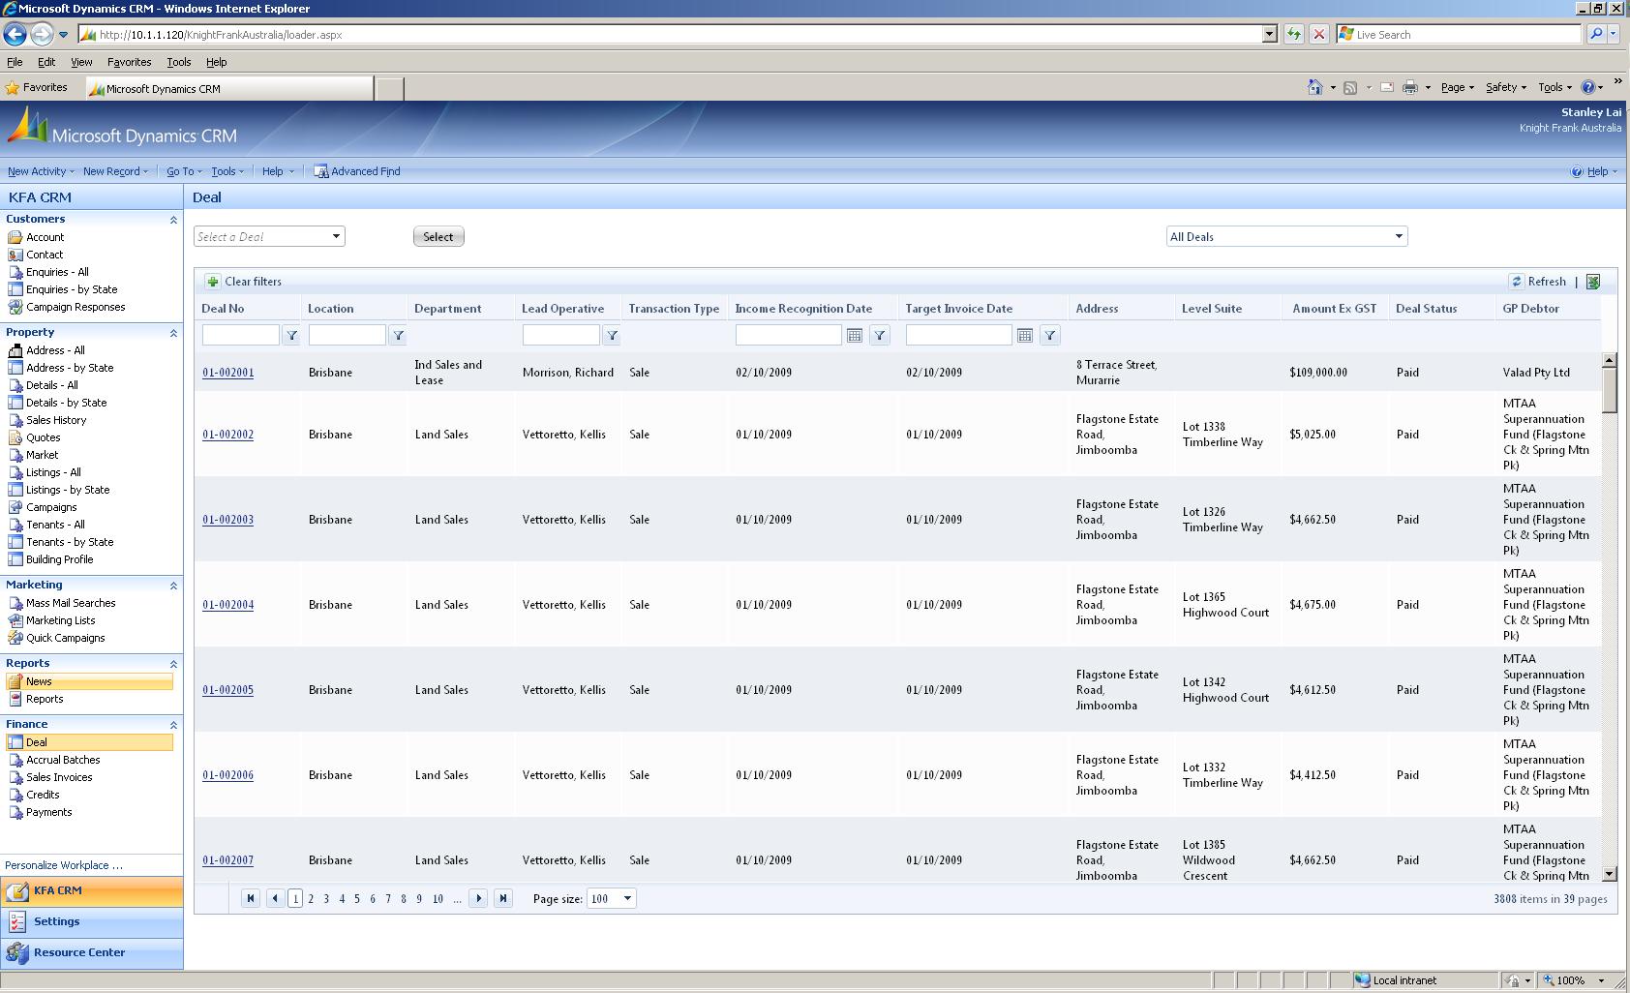
Task: Collapse the Marketing section
Action: tap(173, 586)
